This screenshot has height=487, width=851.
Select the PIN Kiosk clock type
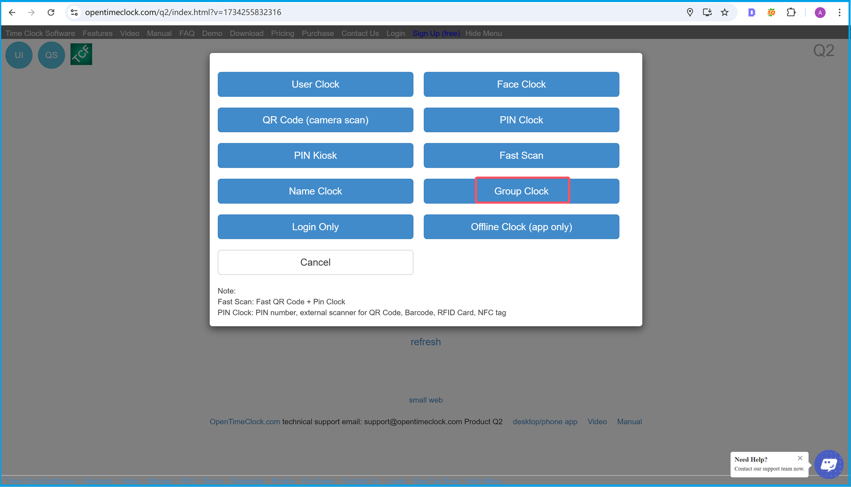click(x=315, y=155)
